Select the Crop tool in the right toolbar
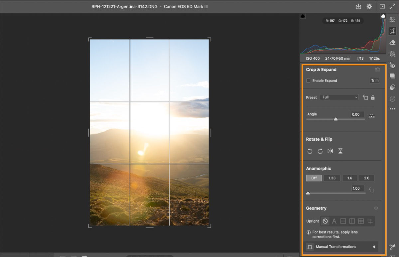 392,31
